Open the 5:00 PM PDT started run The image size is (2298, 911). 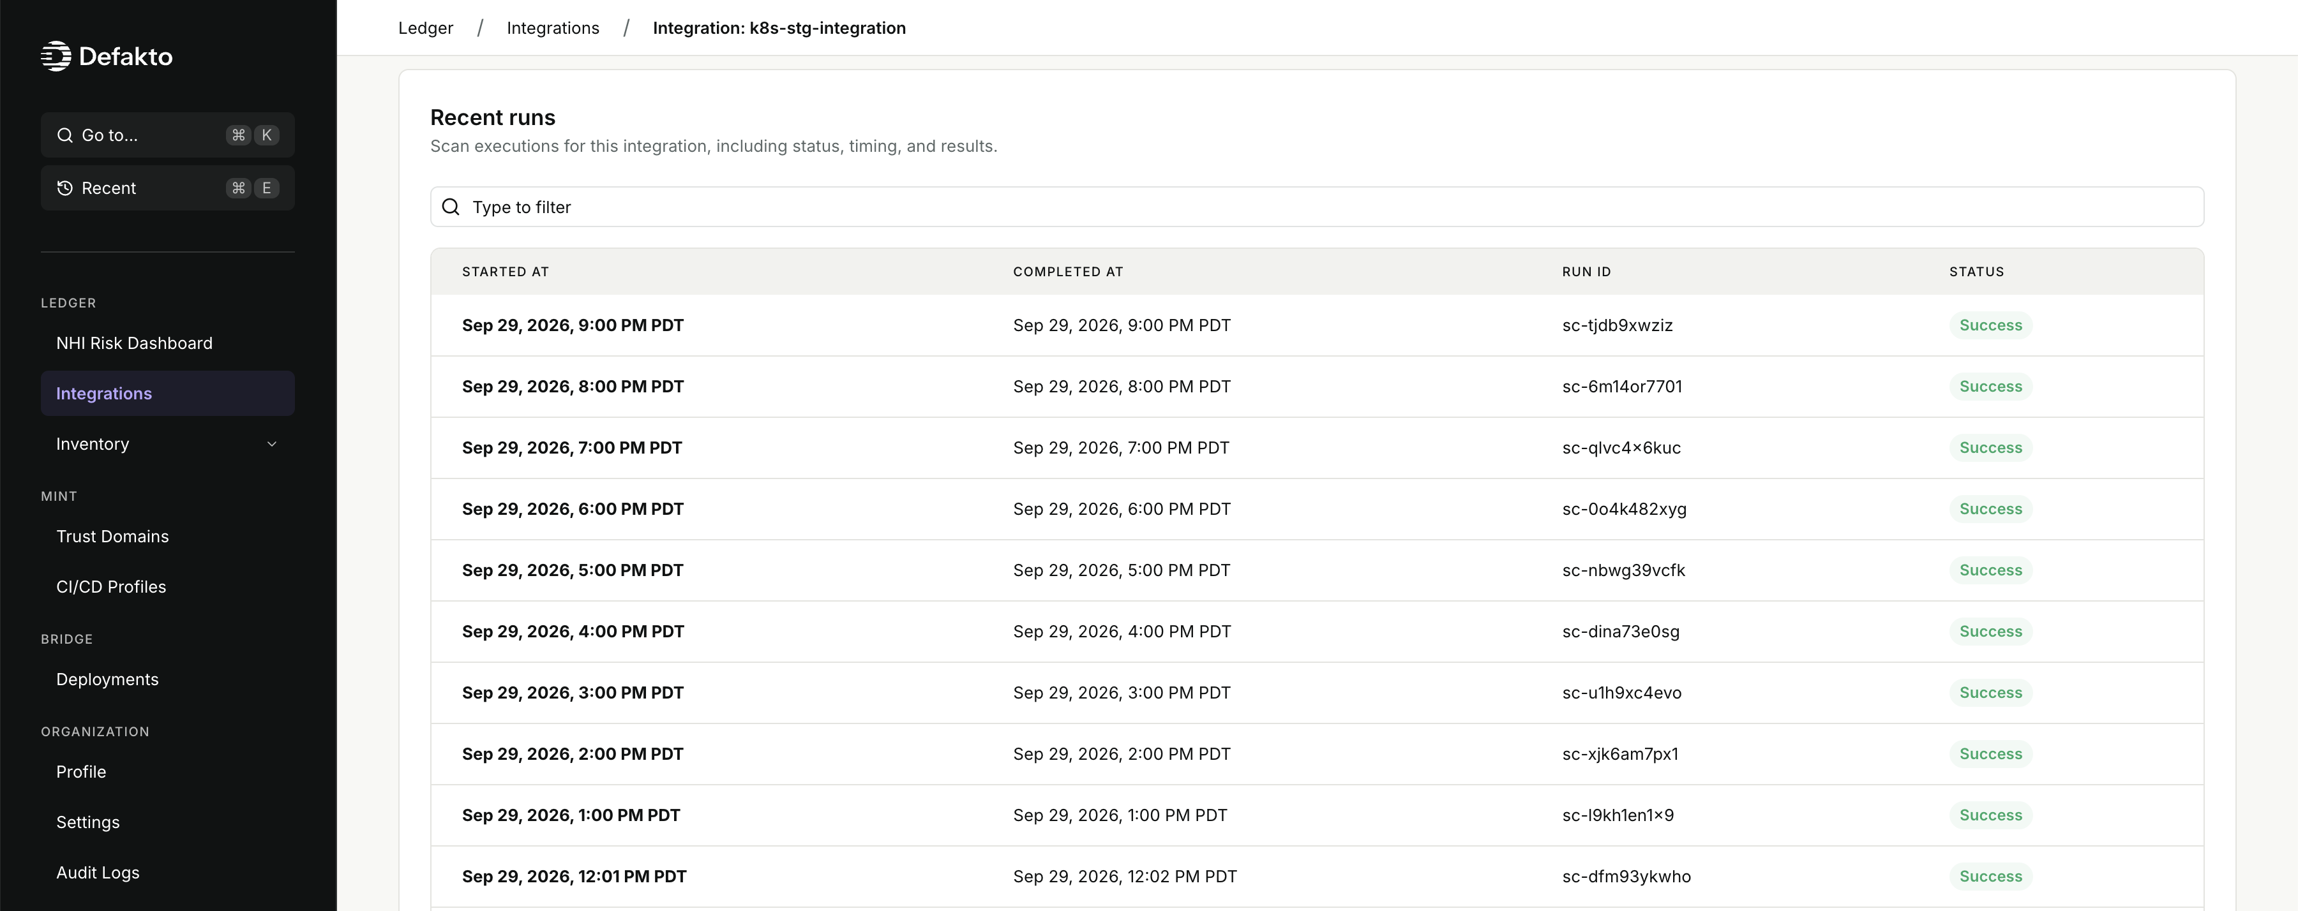(x=573, y=570)
